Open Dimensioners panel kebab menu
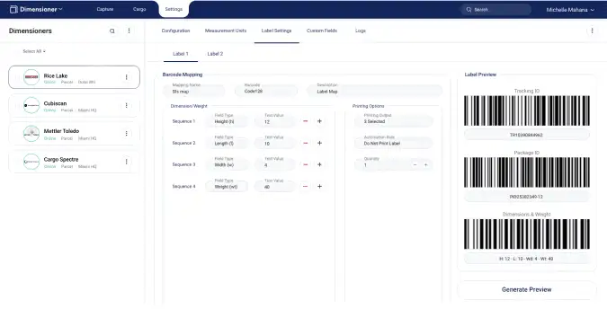The width and height of the screenshot is (607, 335). (129, 31)
